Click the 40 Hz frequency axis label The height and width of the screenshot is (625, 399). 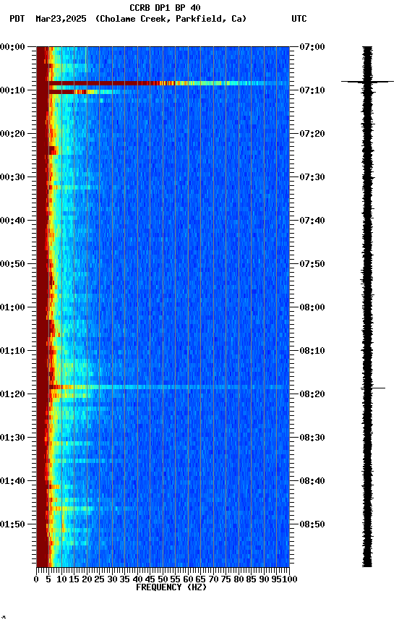point(137,580)
